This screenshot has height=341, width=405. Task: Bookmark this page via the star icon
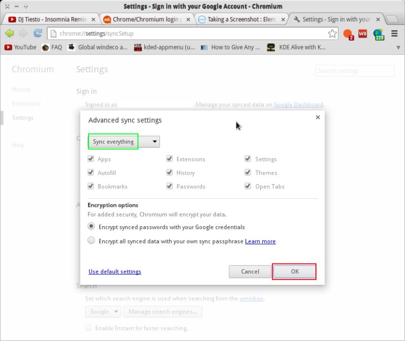pos(332,33)
